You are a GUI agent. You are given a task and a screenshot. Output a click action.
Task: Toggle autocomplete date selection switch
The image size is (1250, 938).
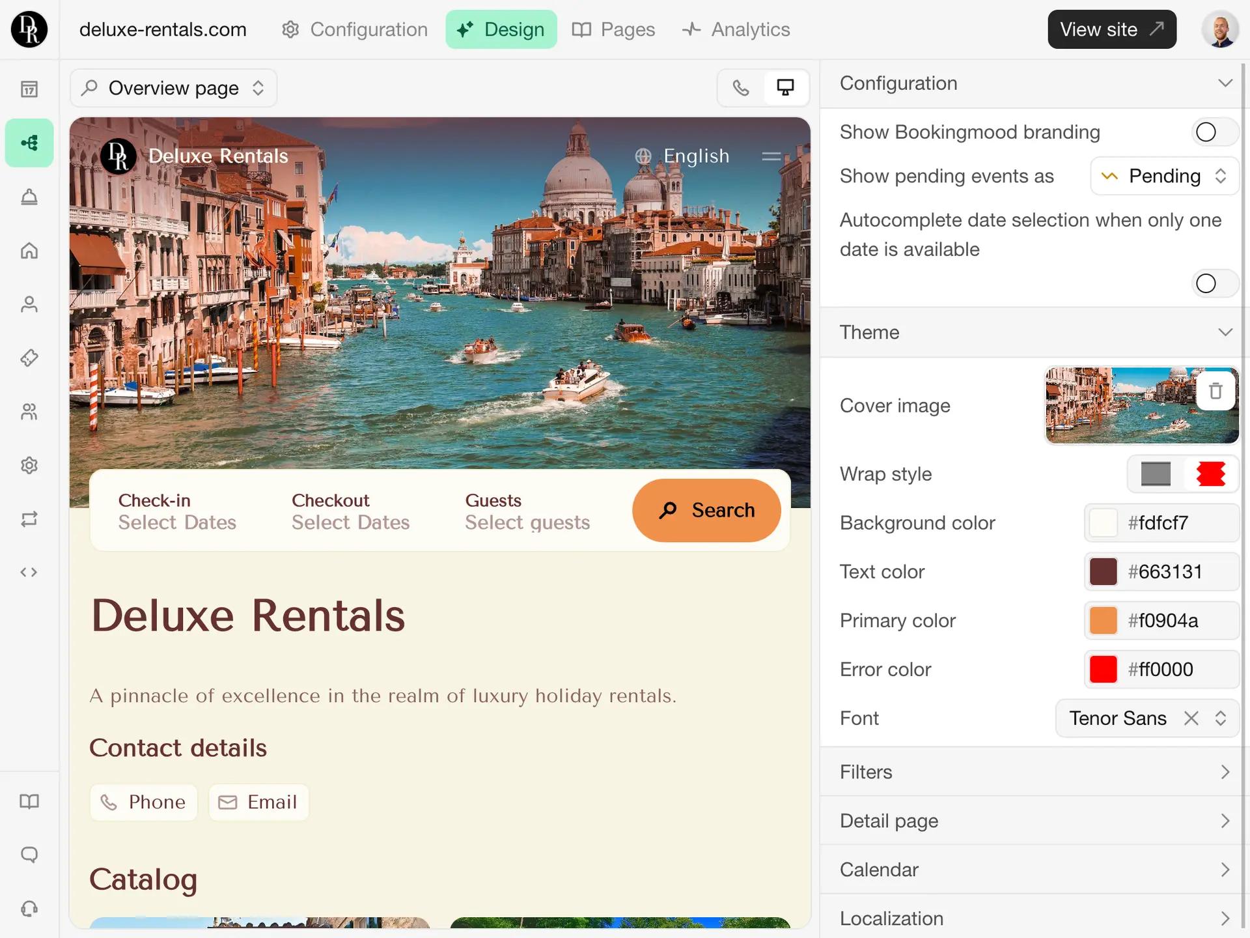1215,283
